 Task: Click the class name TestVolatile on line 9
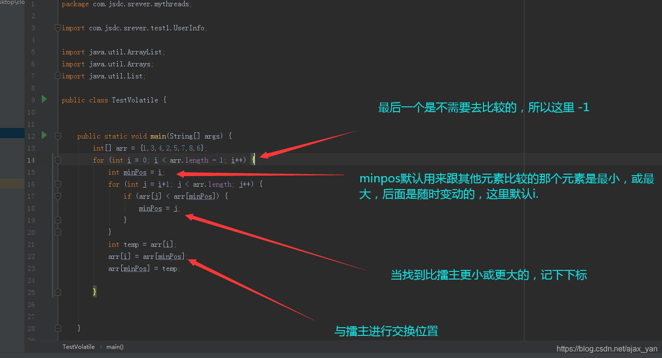click(x=135, y=100)
